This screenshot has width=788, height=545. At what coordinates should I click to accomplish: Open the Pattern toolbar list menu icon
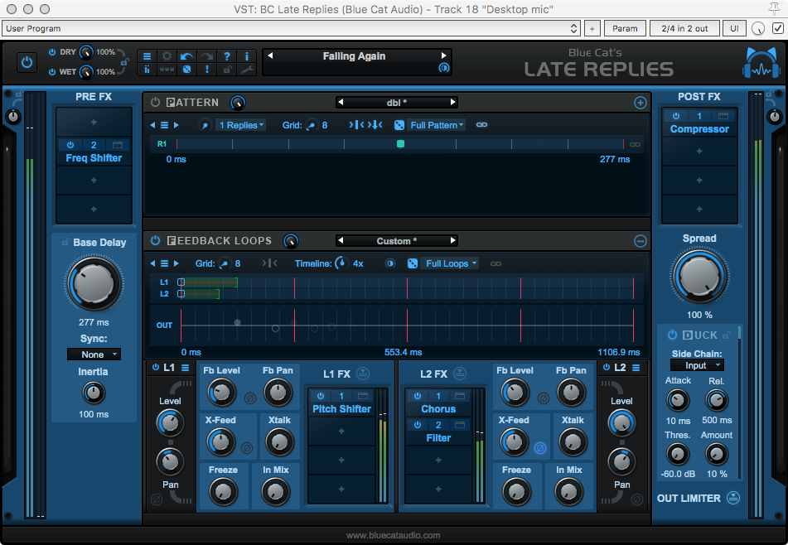(x=164, y=125)
